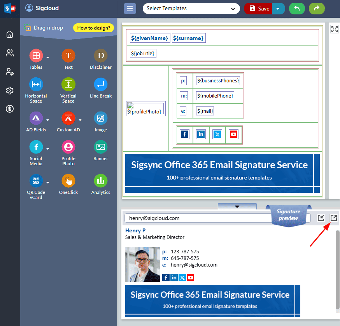
Task: Expand the AD Fields options arrow
Action: pos(48,120)
